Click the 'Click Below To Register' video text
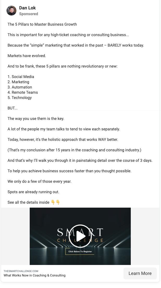 pyautogui.click(x=80, y=252)
